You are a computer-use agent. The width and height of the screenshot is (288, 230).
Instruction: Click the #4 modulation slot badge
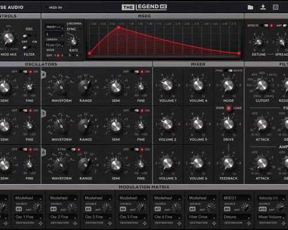(54, 209)
